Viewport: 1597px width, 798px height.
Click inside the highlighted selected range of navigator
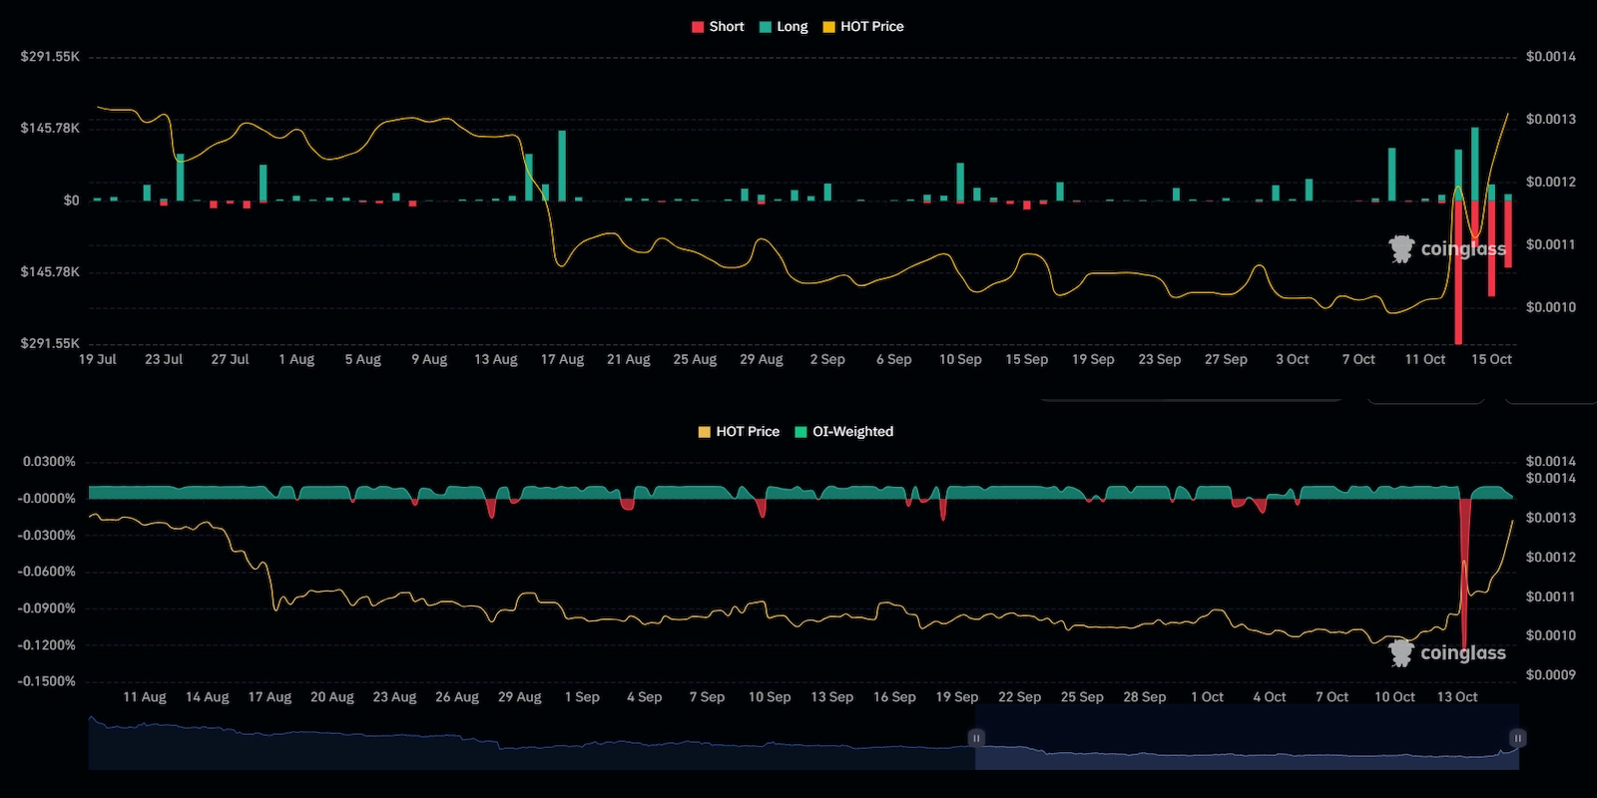[x=1248, y=744]
